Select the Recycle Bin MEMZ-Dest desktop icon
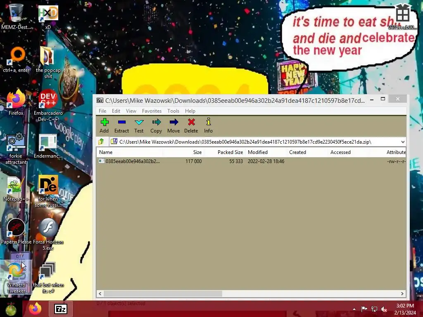Screen dimensions: 423x317 (x=16, y=16)
